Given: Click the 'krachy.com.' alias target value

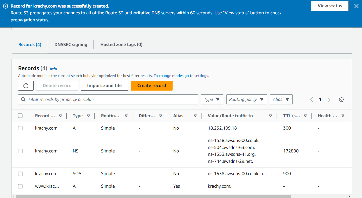Looking at the screenshot, I should click(x=219, y=186).
